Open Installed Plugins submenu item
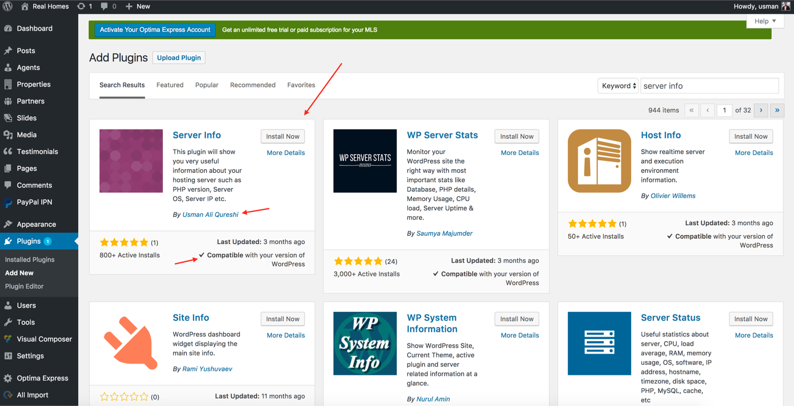794x406 pixels. point(30,260)
